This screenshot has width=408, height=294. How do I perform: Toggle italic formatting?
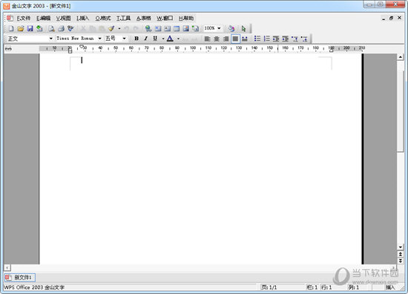point(145,39)
